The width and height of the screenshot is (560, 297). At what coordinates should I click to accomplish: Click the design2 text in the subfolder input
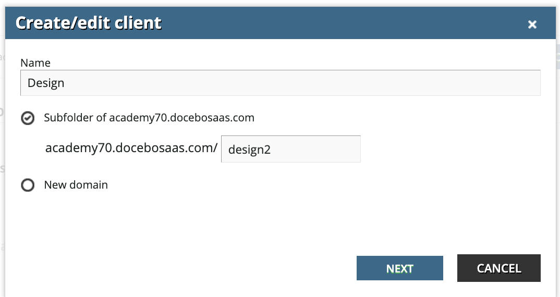click(250, 150)
